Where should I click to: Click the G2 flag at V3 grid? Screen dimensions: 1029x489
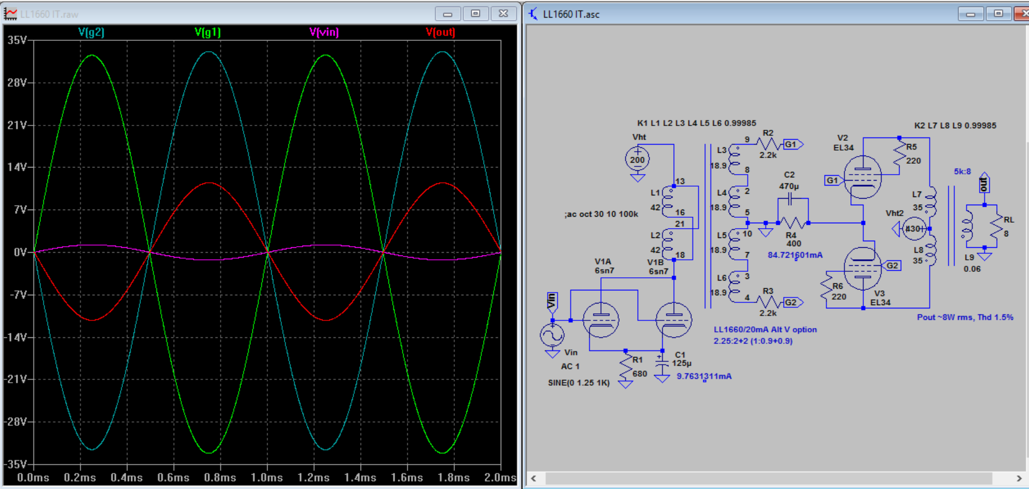click(x=891, y=266)
